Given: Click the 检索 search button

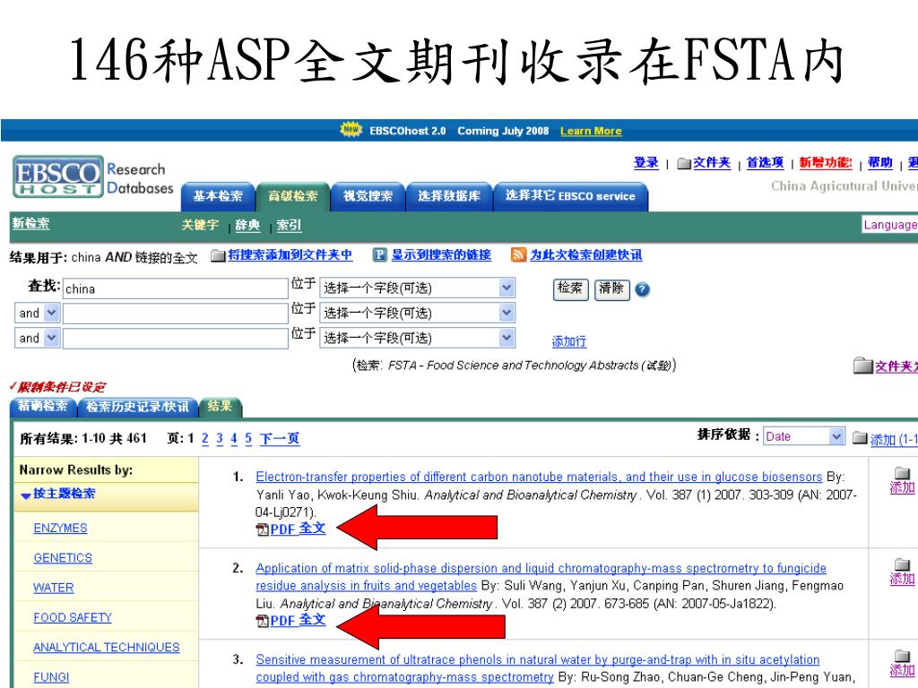Looking at the screenshot, I should [570, 289].
